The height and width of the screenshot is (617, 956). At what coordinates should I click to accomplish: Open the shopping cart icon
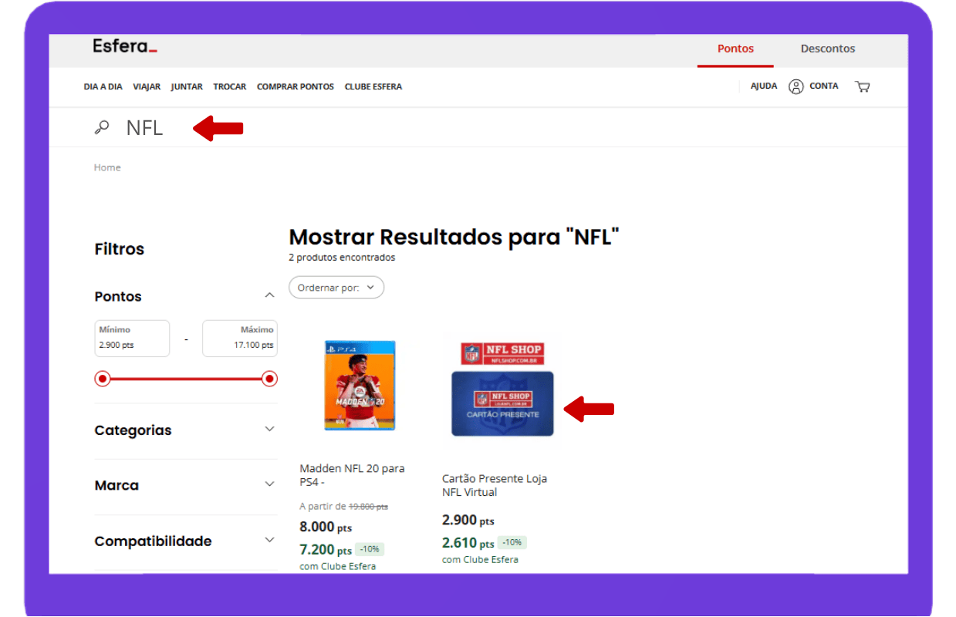(863, 86)
